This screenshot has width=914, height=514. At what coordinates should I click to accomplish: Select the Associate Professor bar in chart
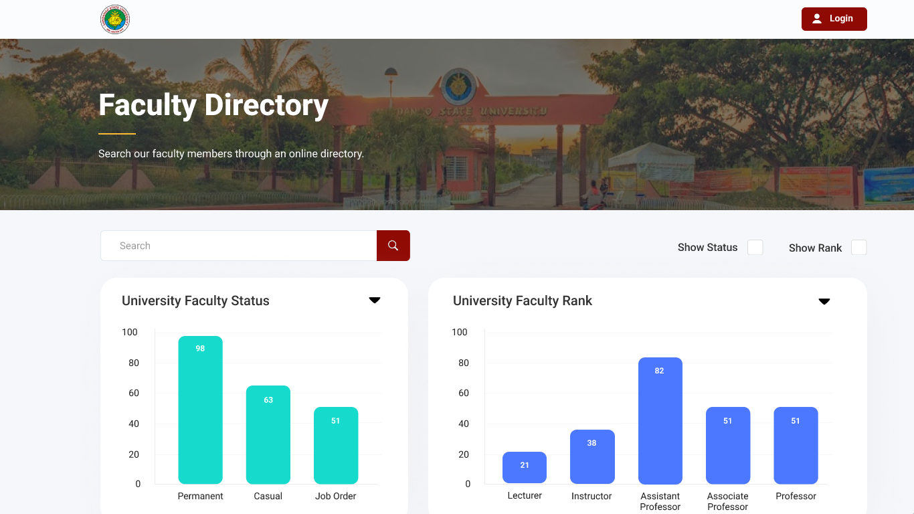[x=728, y=445]
